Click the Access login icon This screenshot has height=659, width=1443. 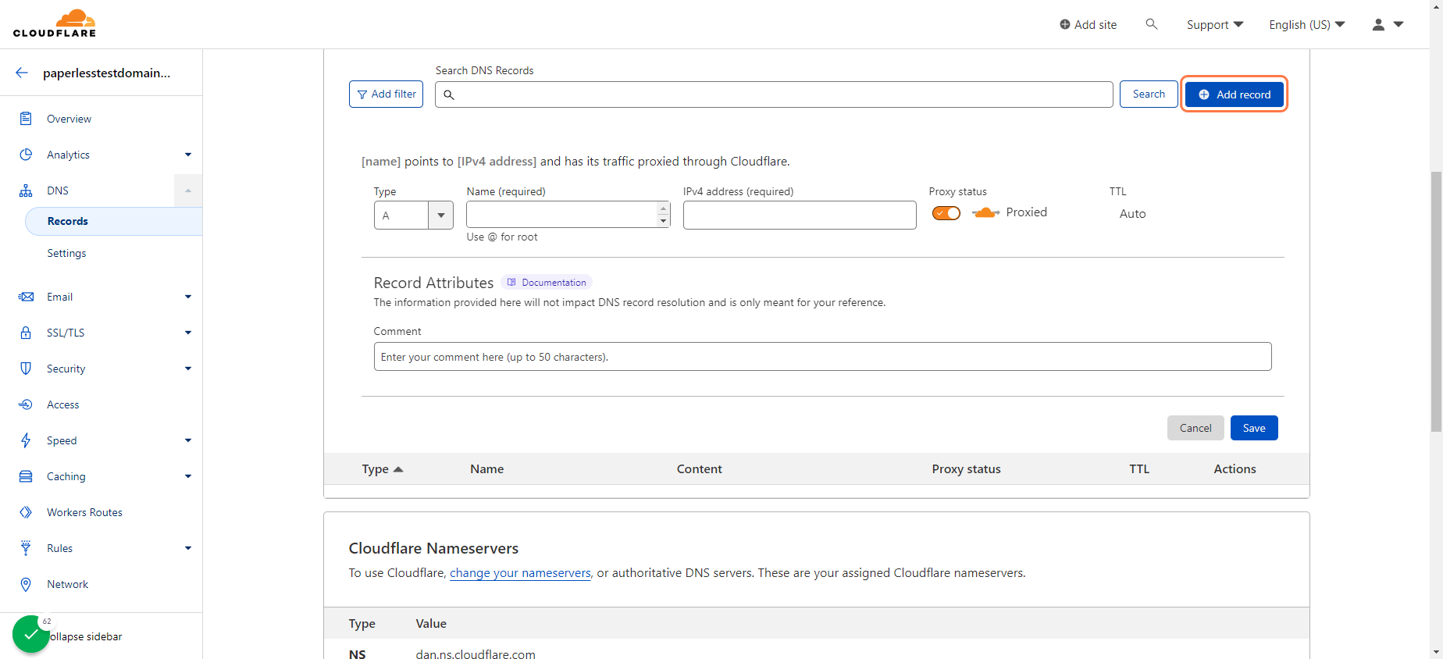(x=26, y=404)
